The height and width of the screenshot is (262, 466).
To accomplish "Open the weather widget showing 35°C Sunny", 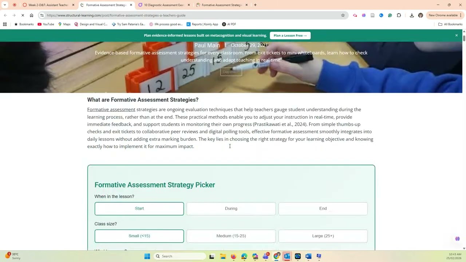I will click(13, 256).
